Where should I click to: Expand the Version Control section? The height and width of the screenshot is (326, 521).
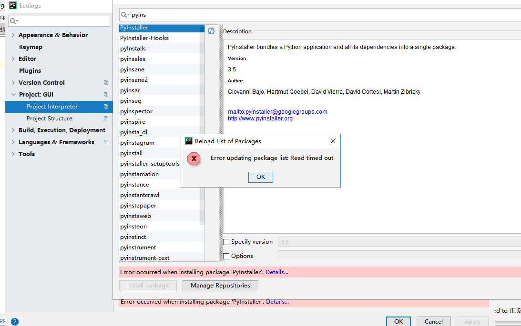13,83
